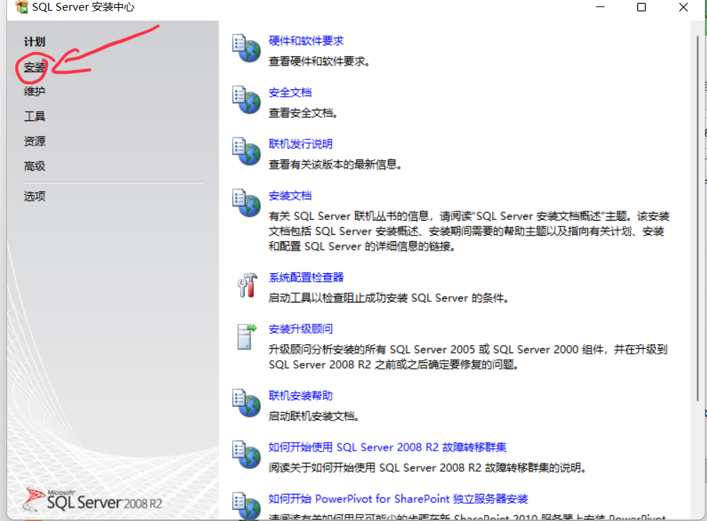Click the text 启动联机安装文档。

[314, 416]
